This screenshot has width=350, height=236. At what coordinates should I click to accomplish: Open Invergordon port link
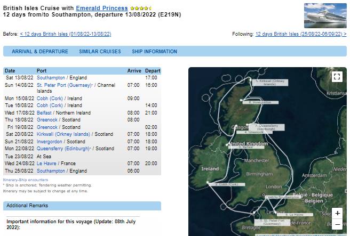49,142
